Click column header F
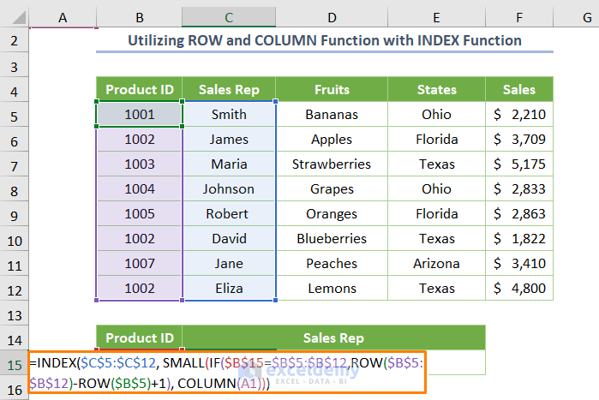This screenshot has height=400, width=599. point(519,17)
